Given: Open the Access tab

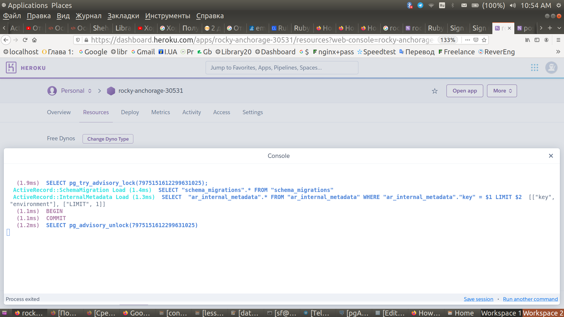Looking at the screenshot, I should (x=222, y=112).
